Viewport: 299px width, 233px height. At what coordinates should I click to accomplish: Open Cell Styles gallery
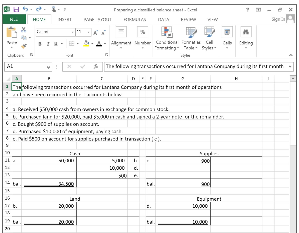(x=209, y=38)
